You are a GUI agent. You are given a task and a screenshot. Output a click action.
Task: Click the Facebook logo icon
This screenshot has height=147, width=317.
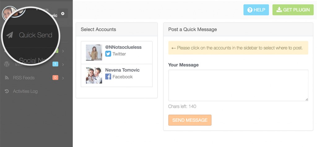click(108, 77)
